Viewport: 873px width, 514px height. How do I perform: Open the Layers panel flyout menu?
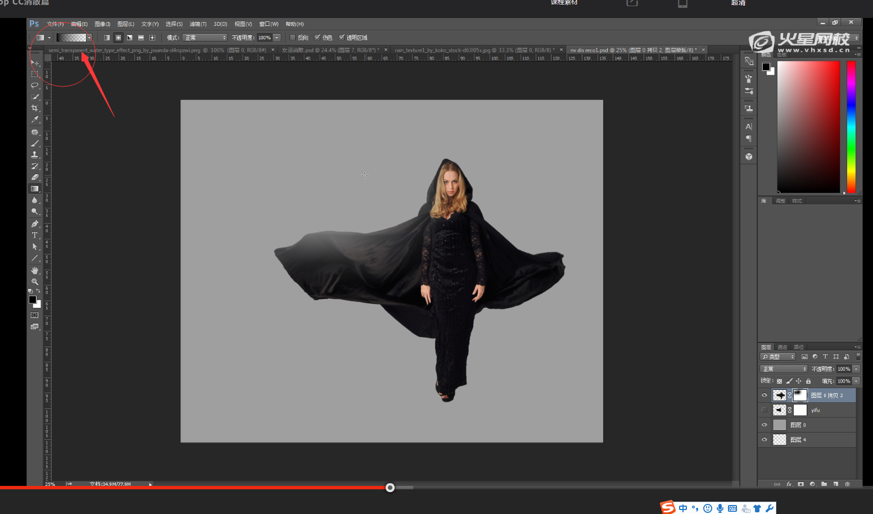click(x=857, y=347)
